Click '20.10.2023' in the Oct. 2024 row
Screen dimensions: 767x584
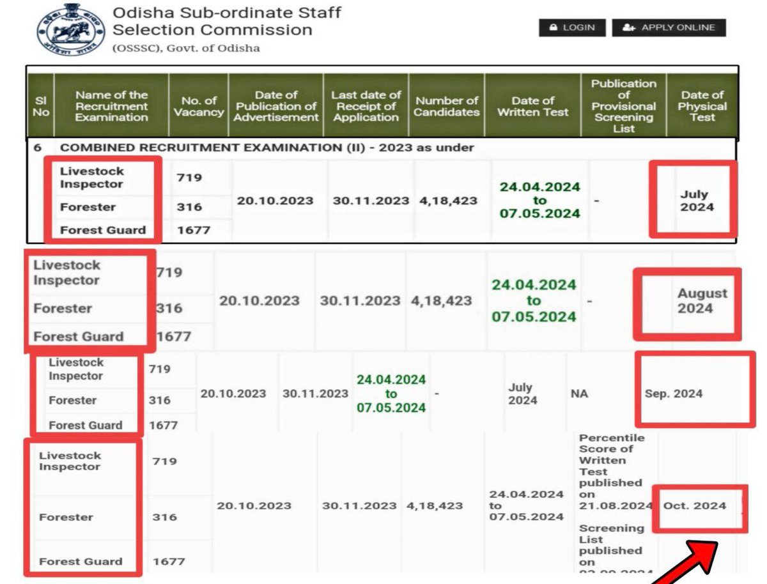tap(254, 505)
